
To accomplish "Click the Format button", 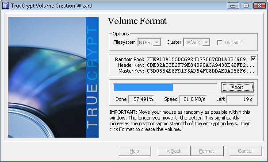I will click(x=207, y=151).
